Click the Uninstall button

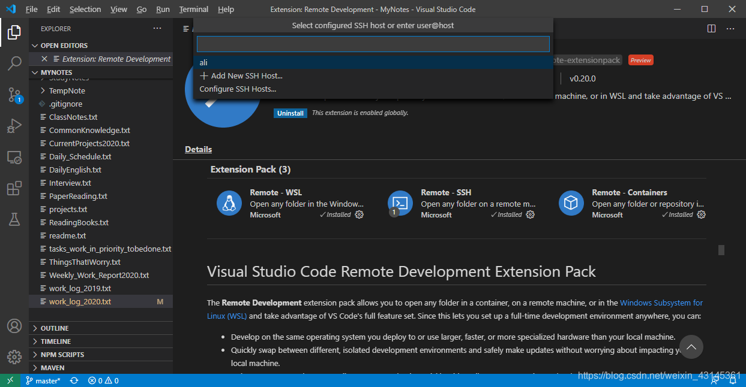[290, 113]
